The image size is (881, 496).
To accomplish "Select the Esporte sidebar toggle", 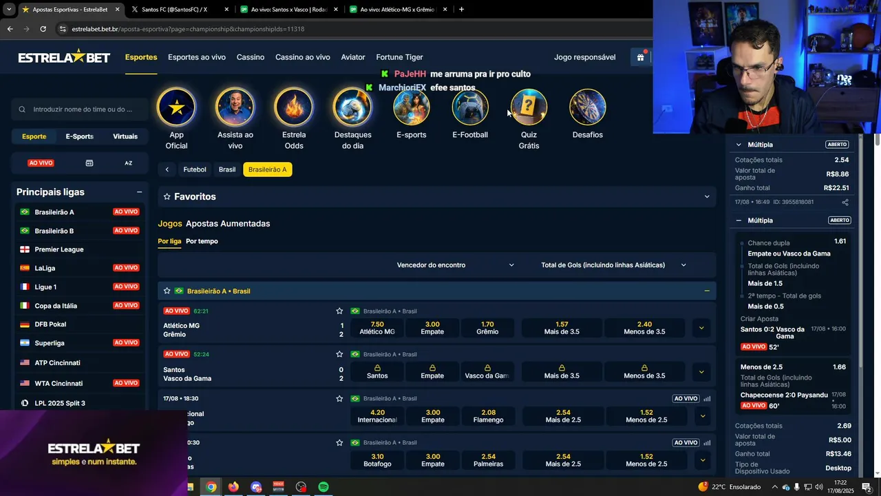I will pos(34,136).
